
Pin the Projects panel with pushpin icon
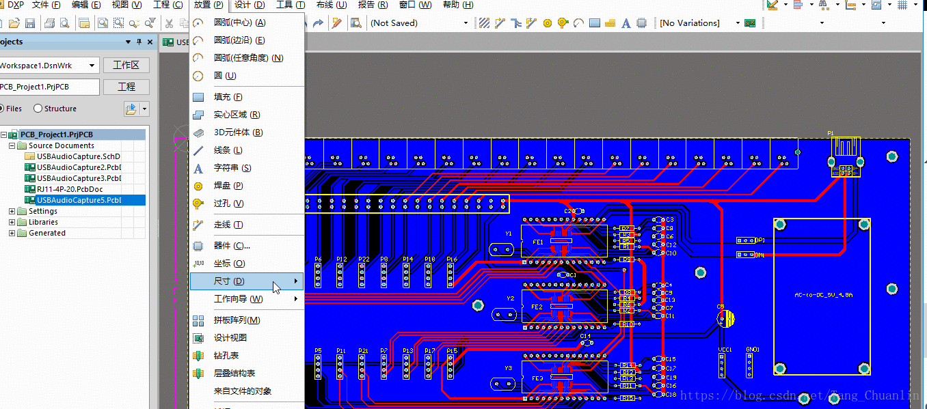coord(139,42)
